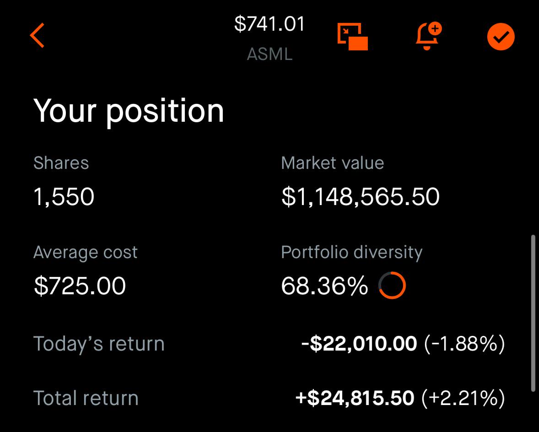Viewport: 539px width, 432px height.
Task: Tap the -$22,010.00 today's return amount
Action: 359,344
